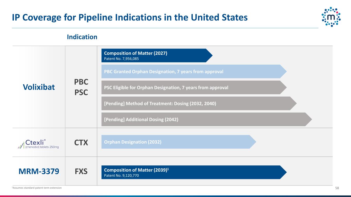Click the PSC Eligible for Orphan Designation bar
Image resolution: width=351 pixels, height=197 pixels.
(194, 87)
